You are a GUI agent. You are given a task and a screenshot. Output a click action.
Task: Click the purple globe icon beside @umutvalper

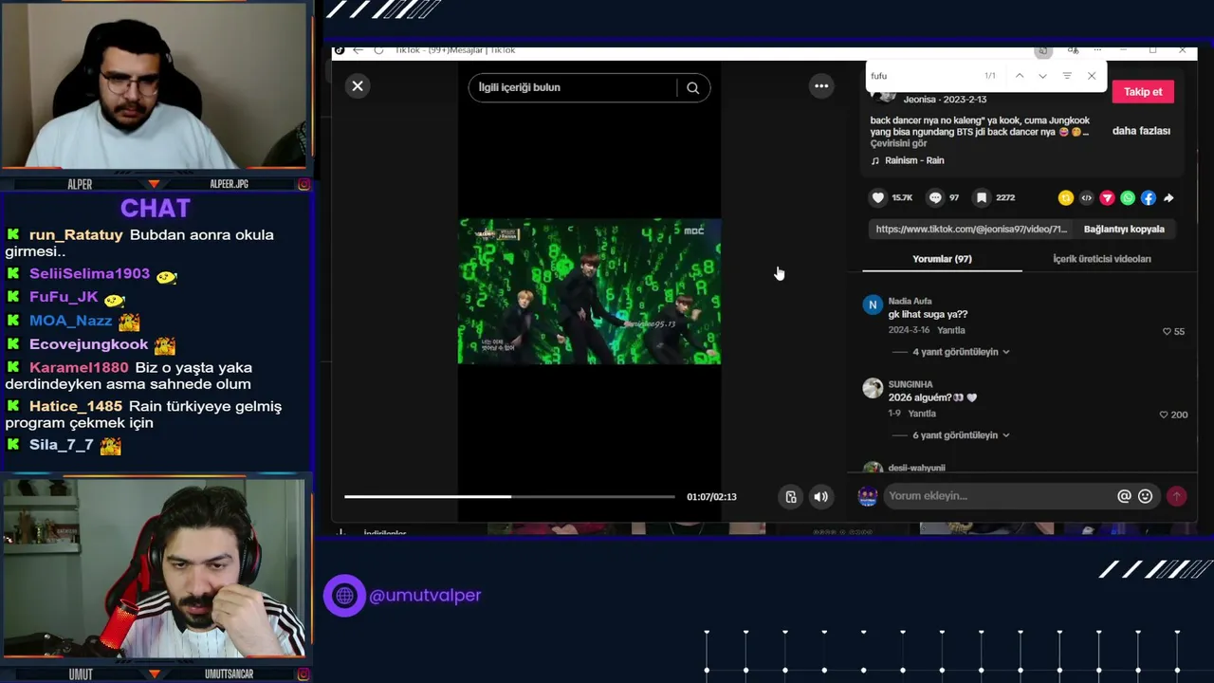344,596
